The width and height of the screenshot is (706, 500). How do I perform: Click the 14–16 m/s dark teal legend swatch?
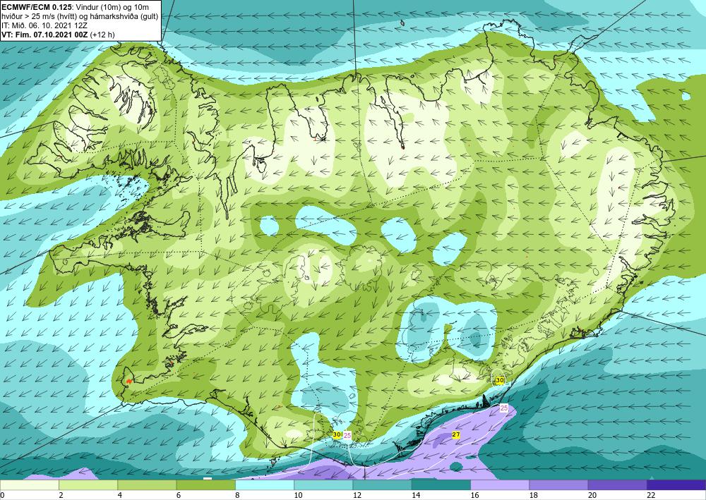tap(441, 485)
